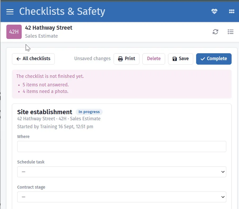Click 'Started by Training 16 Sept, 12:51 pm'

pos(55,127)
